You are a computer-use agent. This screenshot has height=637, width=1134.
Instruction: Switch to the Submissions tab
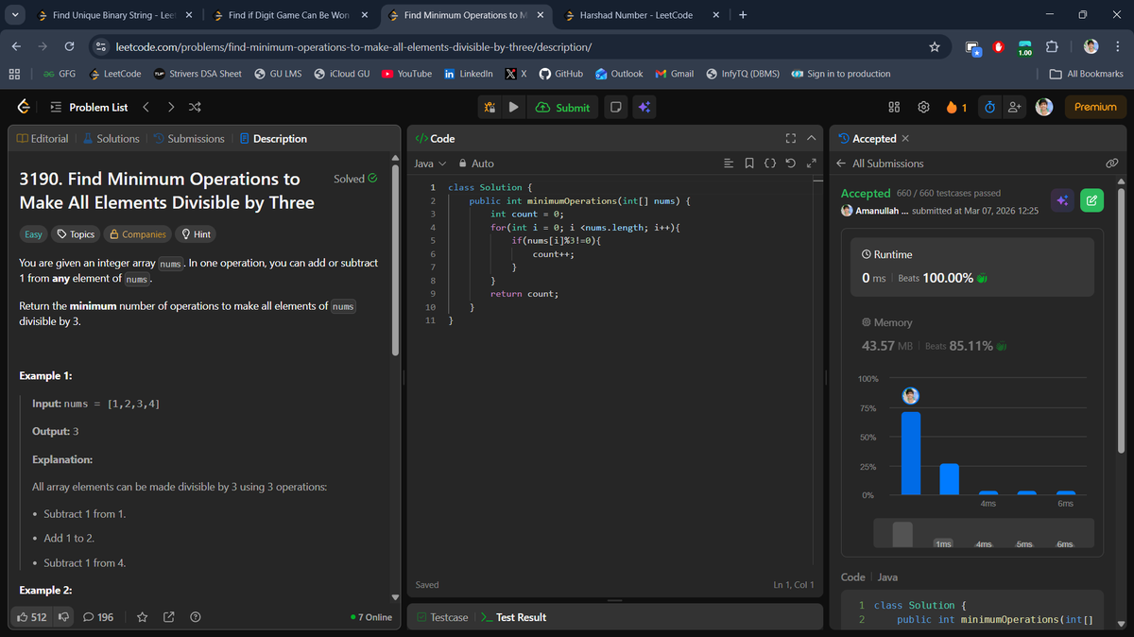189,139
